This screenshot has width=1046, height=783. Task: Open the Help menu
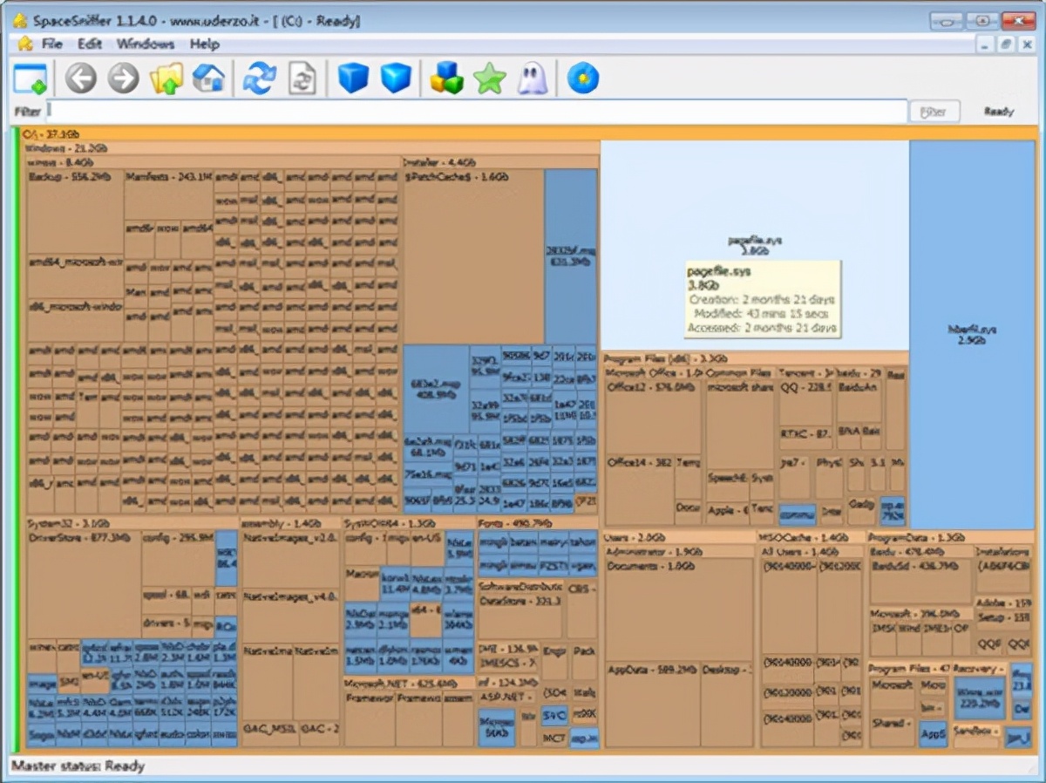[205, 44]
